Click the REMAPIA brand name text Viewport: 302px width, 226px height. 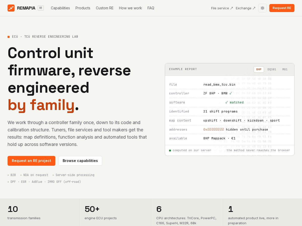[26, 8]
